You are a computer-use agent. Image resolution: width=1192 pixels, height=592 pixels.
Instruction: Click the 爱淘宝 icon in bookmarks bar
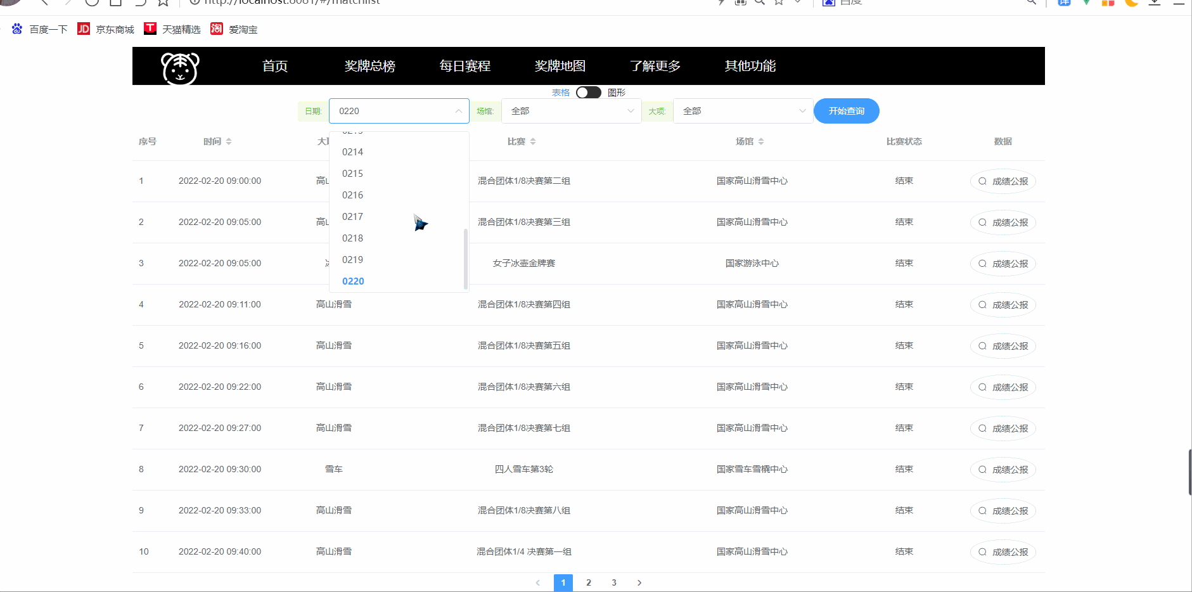216,29
